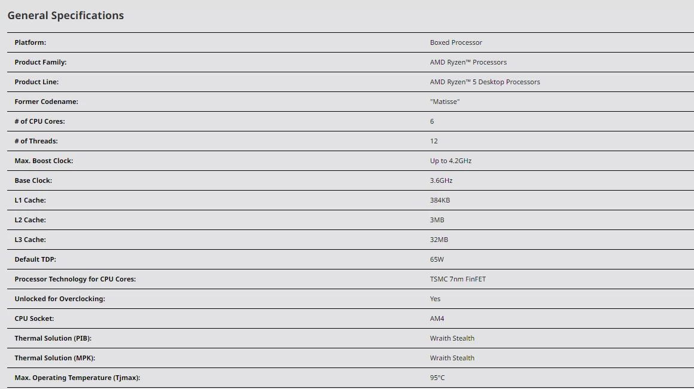The image size is (694, 389).
Task: Select the 32MB L3 cache value
Action: click(439, 240)
